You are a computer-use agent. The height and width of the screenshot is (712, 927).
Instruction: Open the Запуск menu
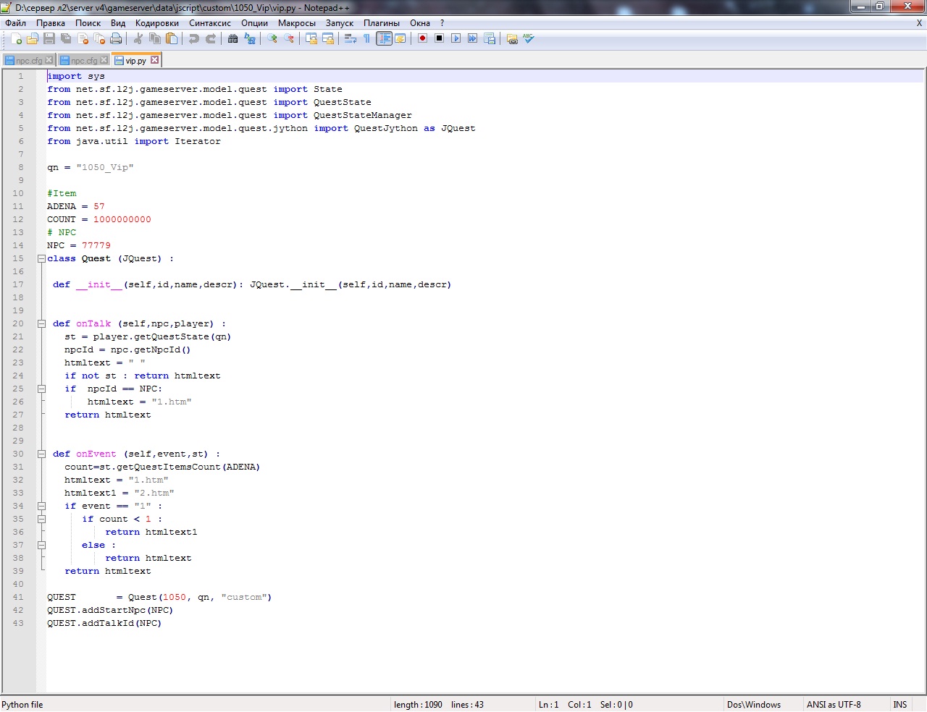[x=340, y=23]
